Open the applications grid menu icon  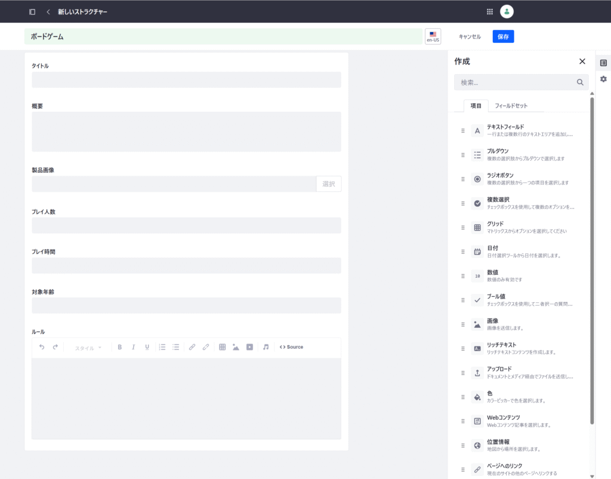pyautogui.click(x=490, y=11)
